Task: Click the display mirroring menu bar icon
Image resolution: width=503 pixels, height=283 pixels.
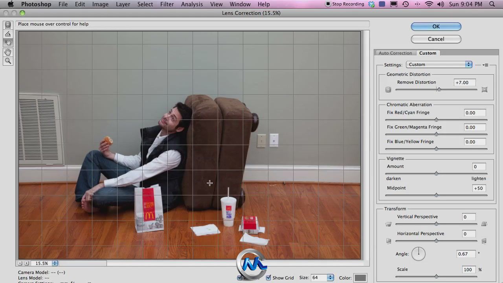Action: coord(394,4)
